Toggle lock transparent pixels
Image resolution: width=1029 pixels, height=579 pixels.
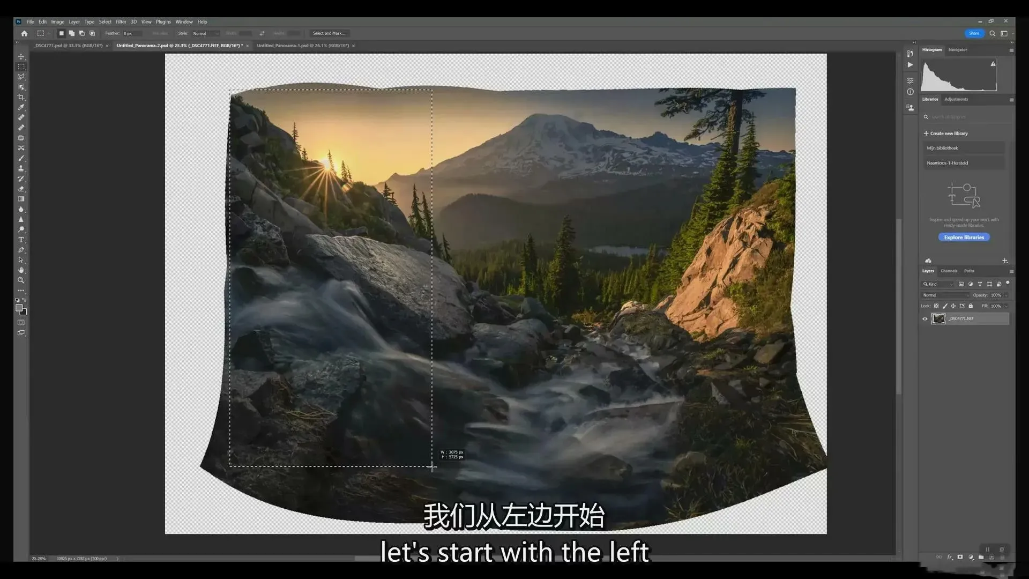click(x=936, y=306)
